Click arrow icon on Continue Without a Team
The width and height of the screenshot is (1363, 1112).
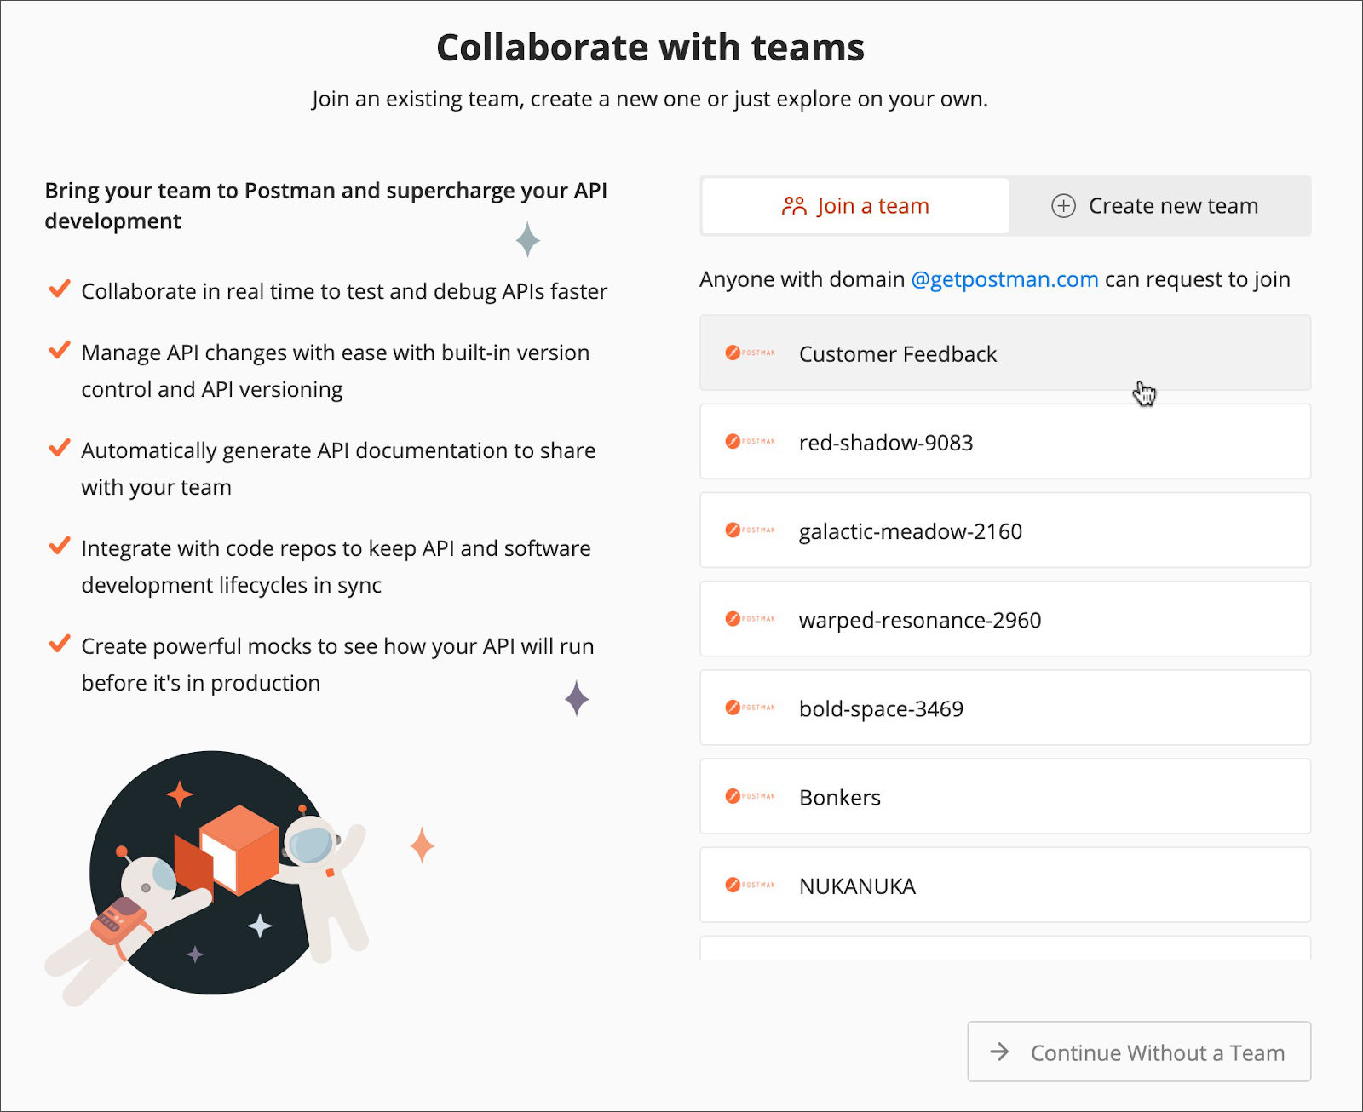tap(1000, 1052)
